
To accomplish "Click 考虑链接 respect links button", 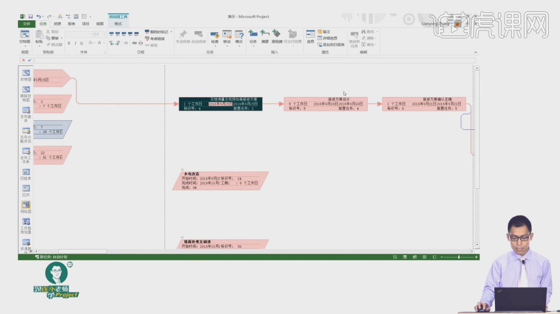I will [x=155, y=38].
